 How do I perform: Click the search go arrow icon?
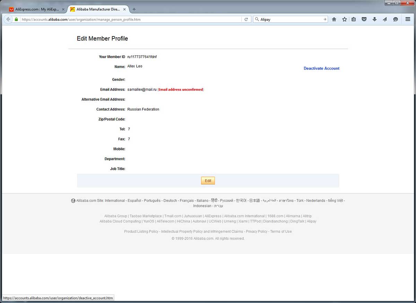(x=325, y=19)
